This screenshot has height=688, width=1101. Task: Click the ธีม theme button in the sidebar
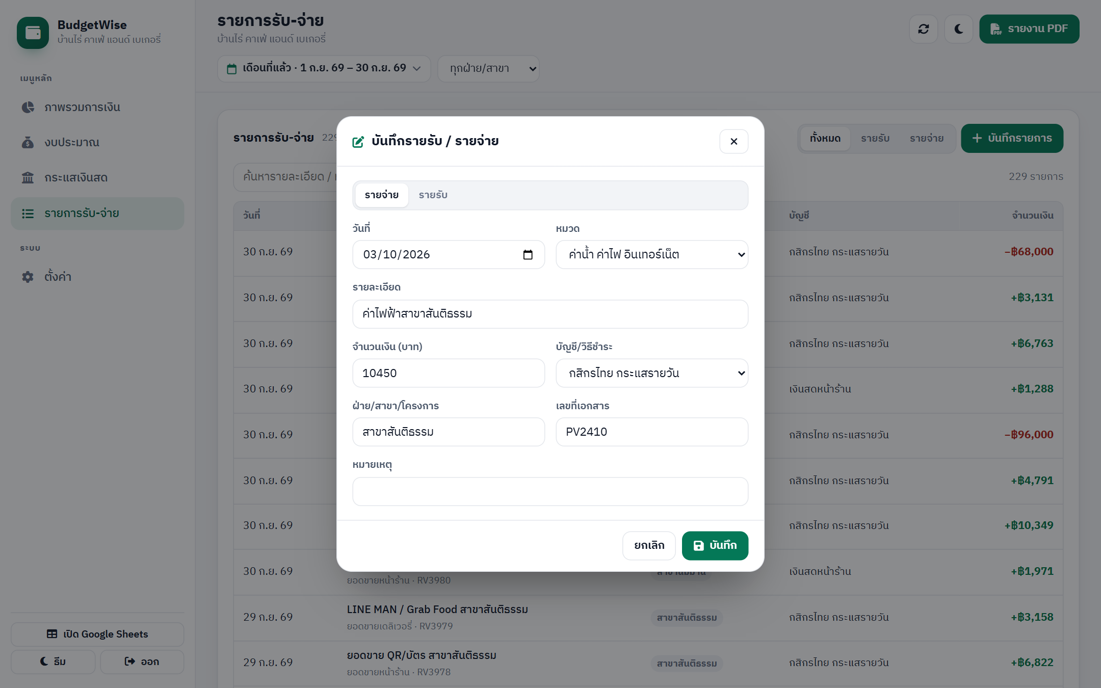(x=53, y=661)
